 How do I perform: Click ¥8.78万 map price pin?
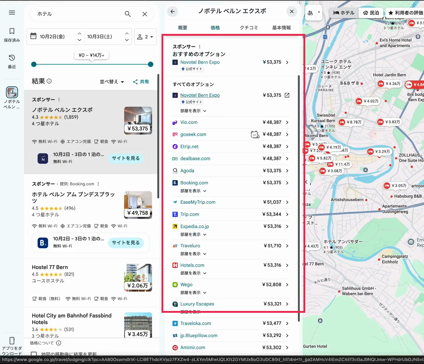[351, 122]
